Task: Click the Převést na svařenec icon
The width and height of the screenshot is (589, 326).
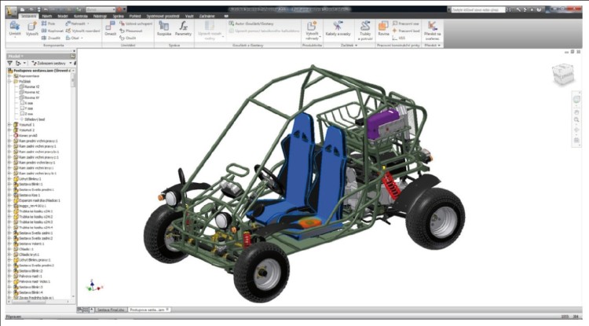Action: (x=433, y=27)
